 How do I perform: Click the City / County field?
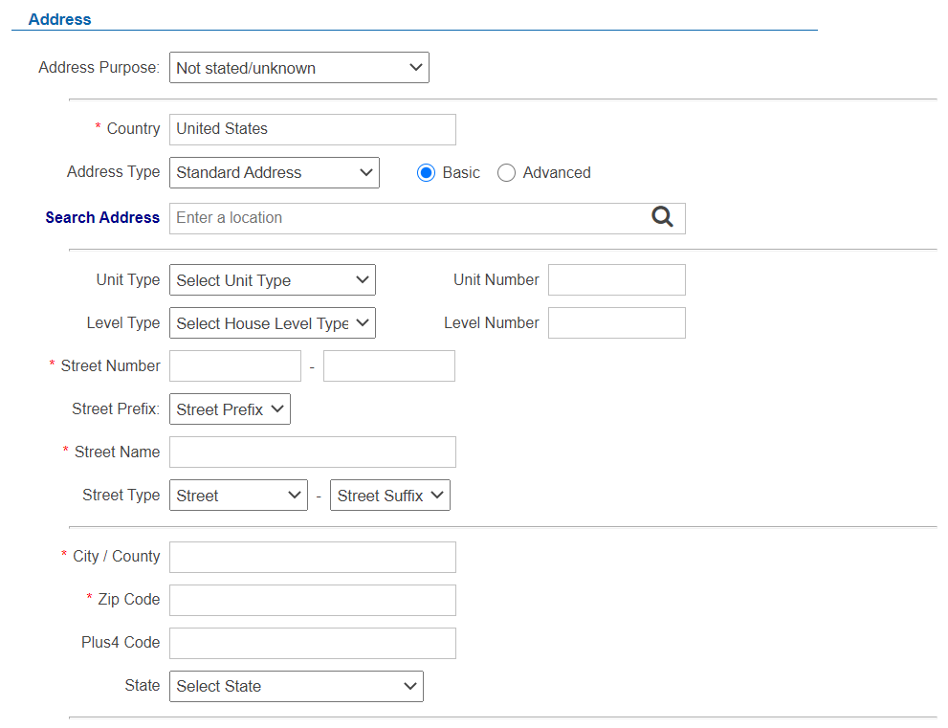click(312, 557)
